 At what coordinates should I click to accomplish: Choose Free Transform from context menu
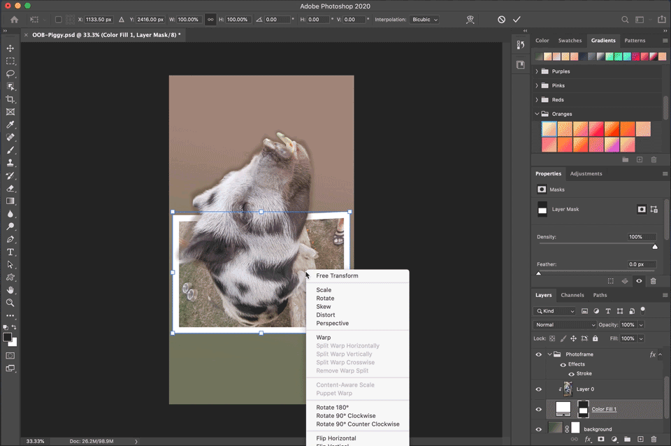click(337, 275)
